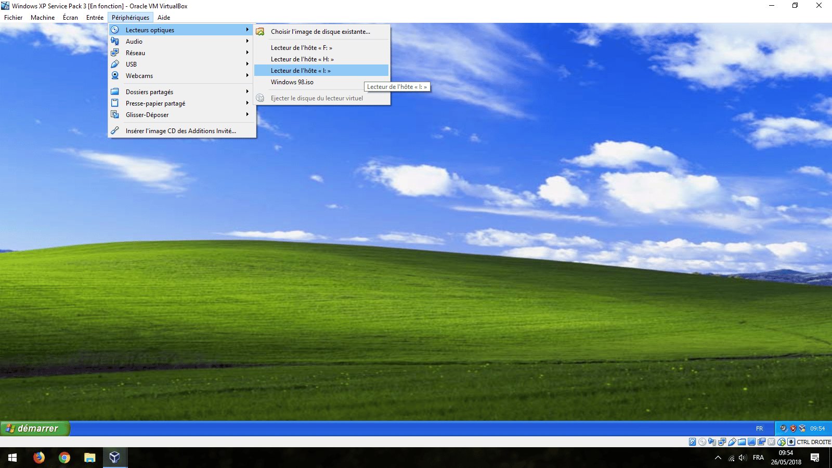
Task: Show hidden tray icons chevron
Action: point(718,458)
